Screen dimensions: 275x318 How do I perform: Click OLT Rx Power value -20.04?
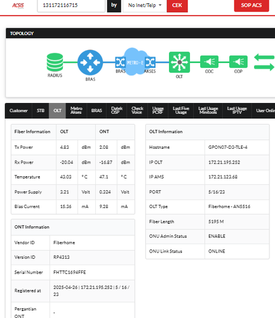tap(67, 162)
